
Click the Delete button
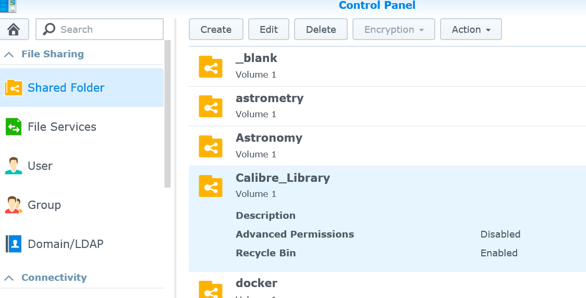point(321,30)
